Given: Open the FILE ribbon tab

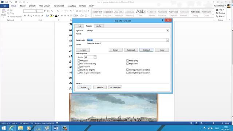Looking at the screenshot, I should tap(4, 6).
